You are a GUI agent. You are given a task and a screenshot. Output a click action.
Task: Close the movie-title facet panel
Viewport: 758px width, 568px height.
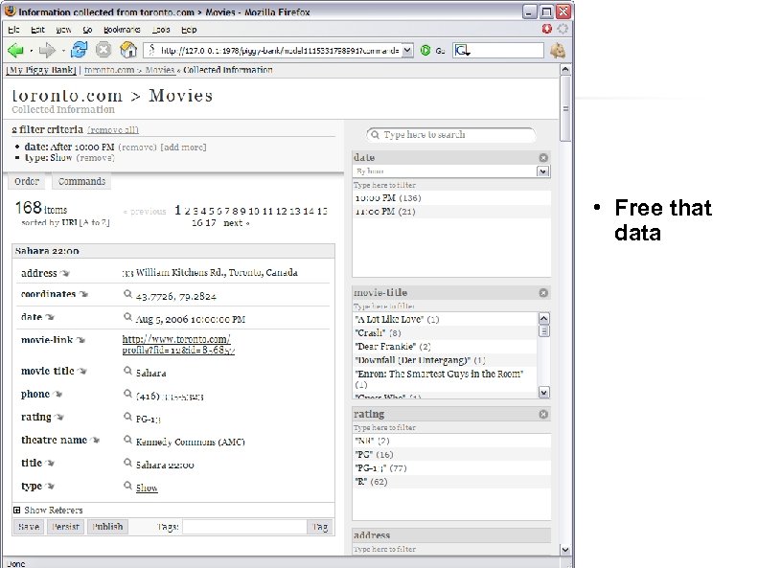click(x=543, y=293)
